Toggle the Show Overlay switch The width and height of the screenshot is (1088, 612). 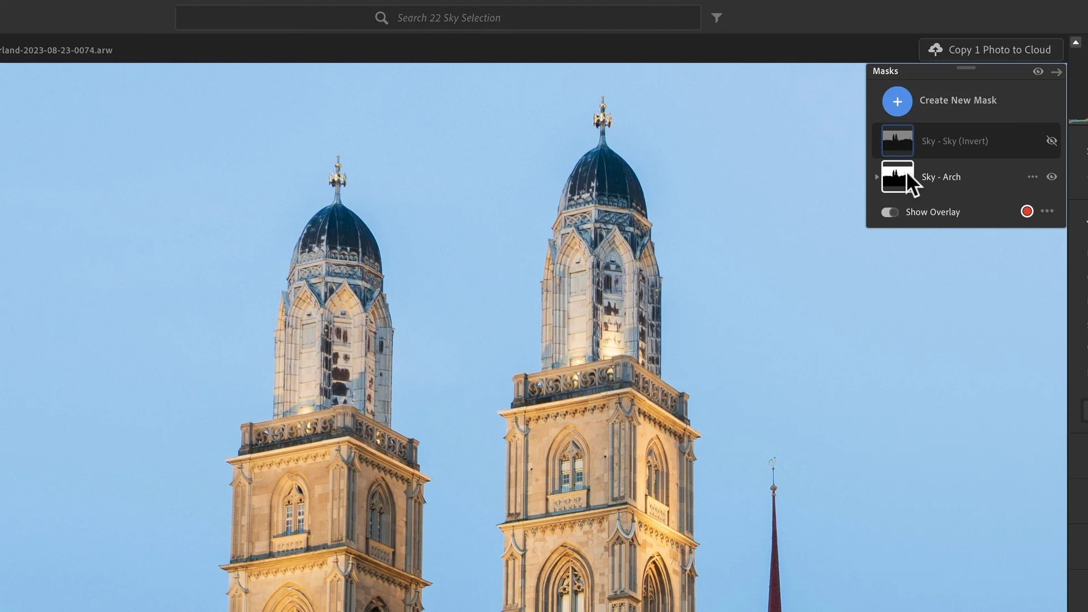coord(890,212)
